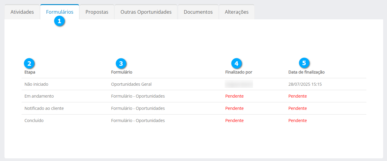
Task: Click the Finalizado por column header
Action: [238, 72]
